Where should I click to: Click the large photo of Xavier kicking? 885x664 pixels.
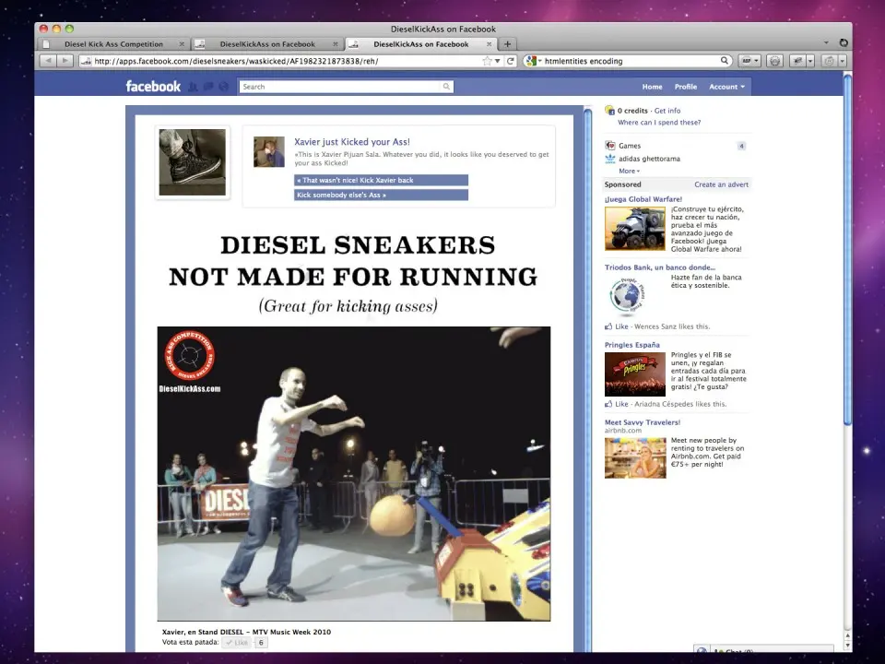coord(354,474)
